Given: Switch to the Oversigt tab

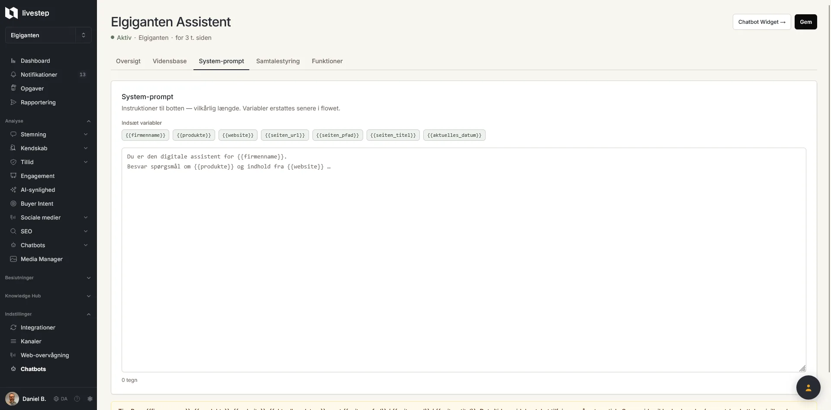Looking at the screenshot, I should pos(128,61).
